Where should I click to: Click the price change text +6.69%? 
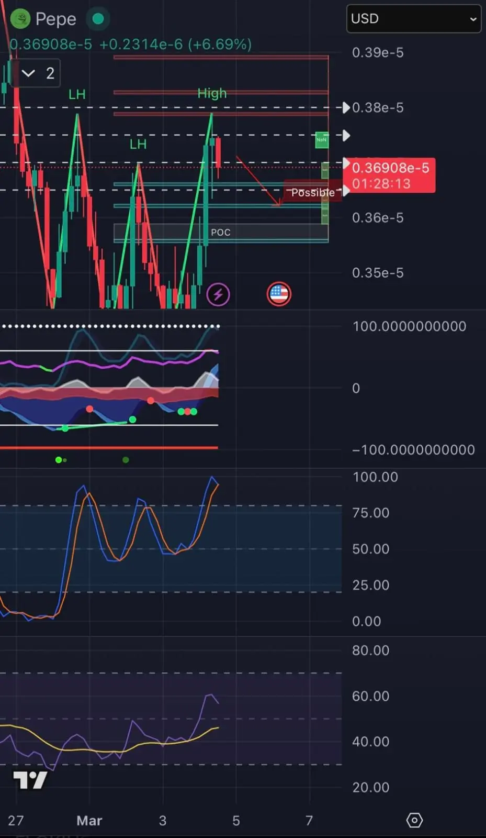click(220, 45)
